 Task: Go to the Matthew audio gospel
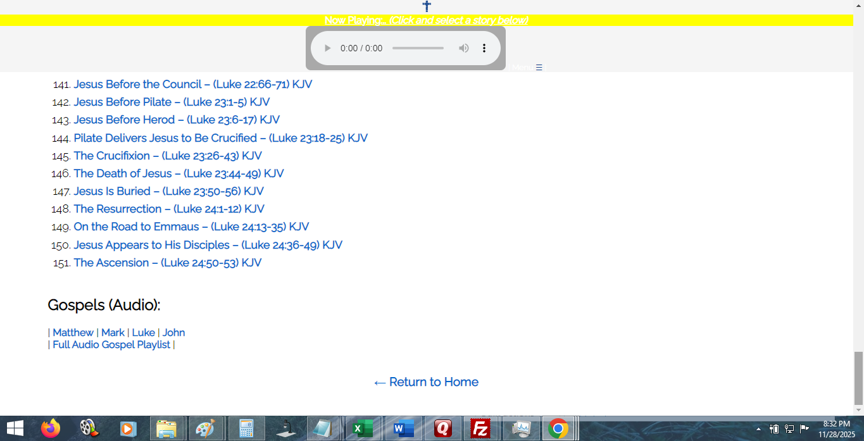coord(73,333)
